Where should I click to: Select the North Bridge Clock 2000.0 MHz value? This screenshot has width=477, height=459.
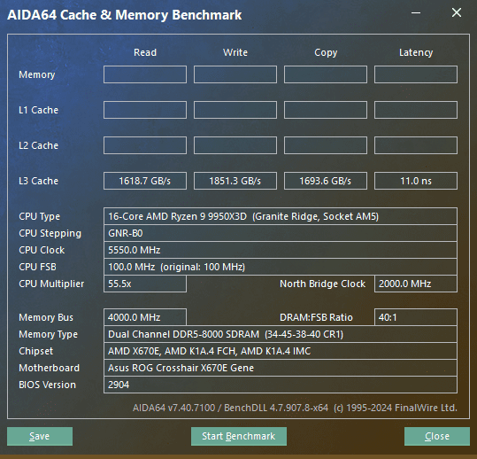416,284
